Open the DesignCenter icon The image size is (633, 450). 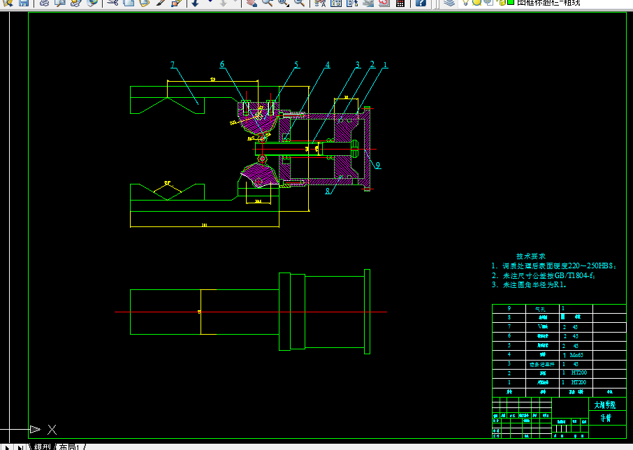tap(336, 3)
